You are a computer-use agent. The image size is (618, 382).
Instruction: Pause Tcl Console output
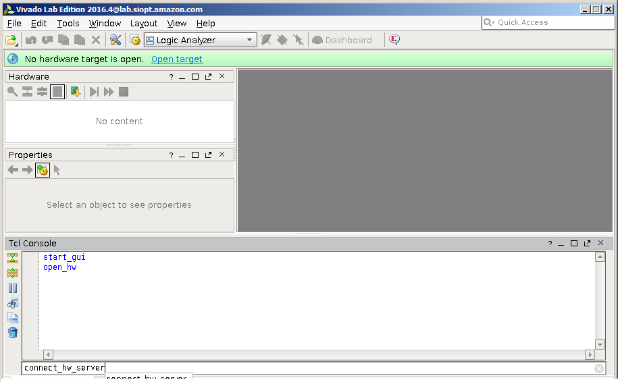click(x=13, y=288)
